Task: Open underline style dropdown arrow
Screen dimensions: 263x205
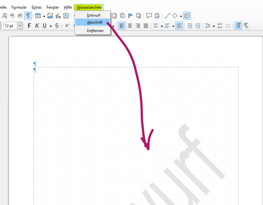Action: coord(51,26)
